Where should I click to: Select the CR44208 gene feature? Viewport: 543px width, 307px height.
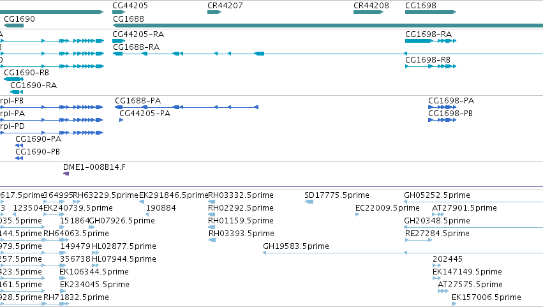click(368, 12)
